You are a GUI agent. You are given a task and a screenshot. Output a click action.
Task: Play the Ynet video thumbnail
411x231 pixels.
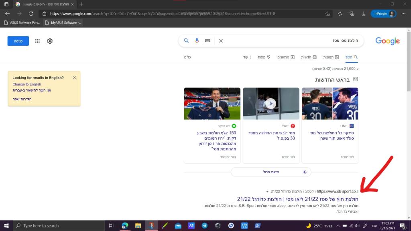pyautogui.click(x=271, y=104)
